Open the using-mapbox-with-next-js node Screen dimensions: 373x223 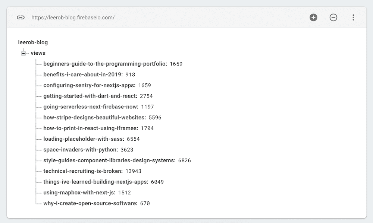(x=79, y=192)
